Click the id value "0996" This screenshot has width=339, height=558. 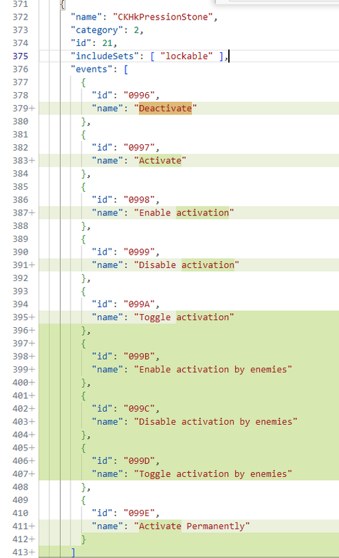[139, 95]
